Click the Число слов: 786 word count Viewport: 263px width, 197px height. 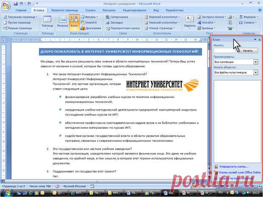pos(40,186)
